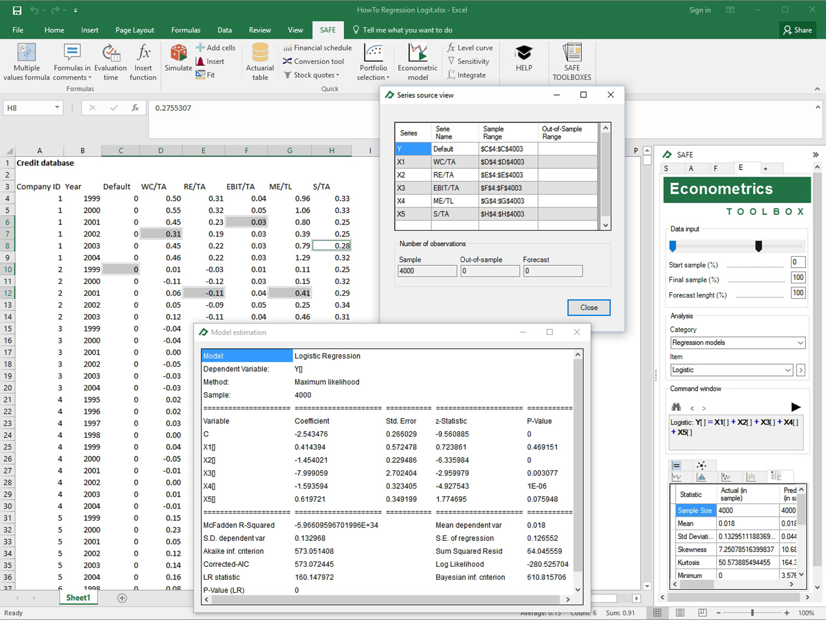The image size is (826, 620).
Task: Select the Sheet1 worksheet tab
Action: [x=78, y=598]
